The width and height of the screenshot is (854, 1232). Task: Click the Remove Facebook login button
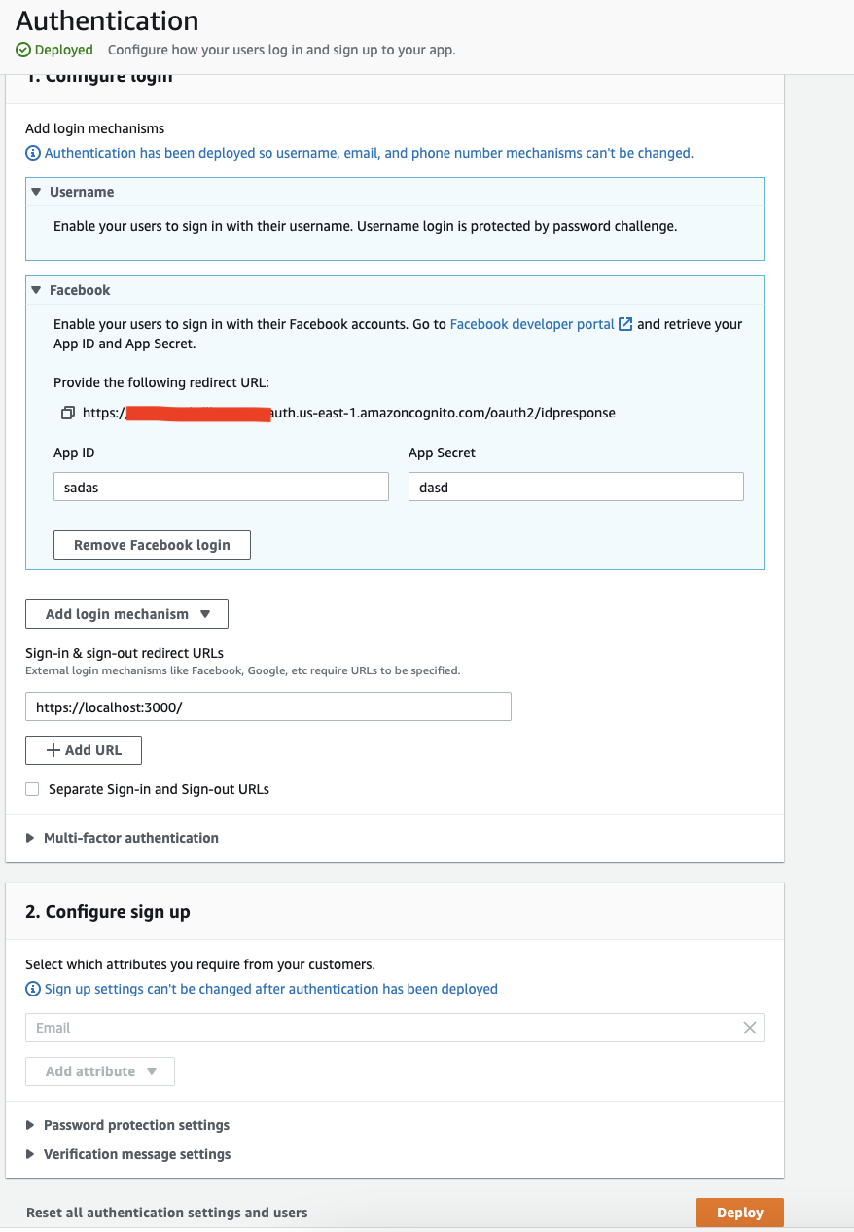click(152, 544)
